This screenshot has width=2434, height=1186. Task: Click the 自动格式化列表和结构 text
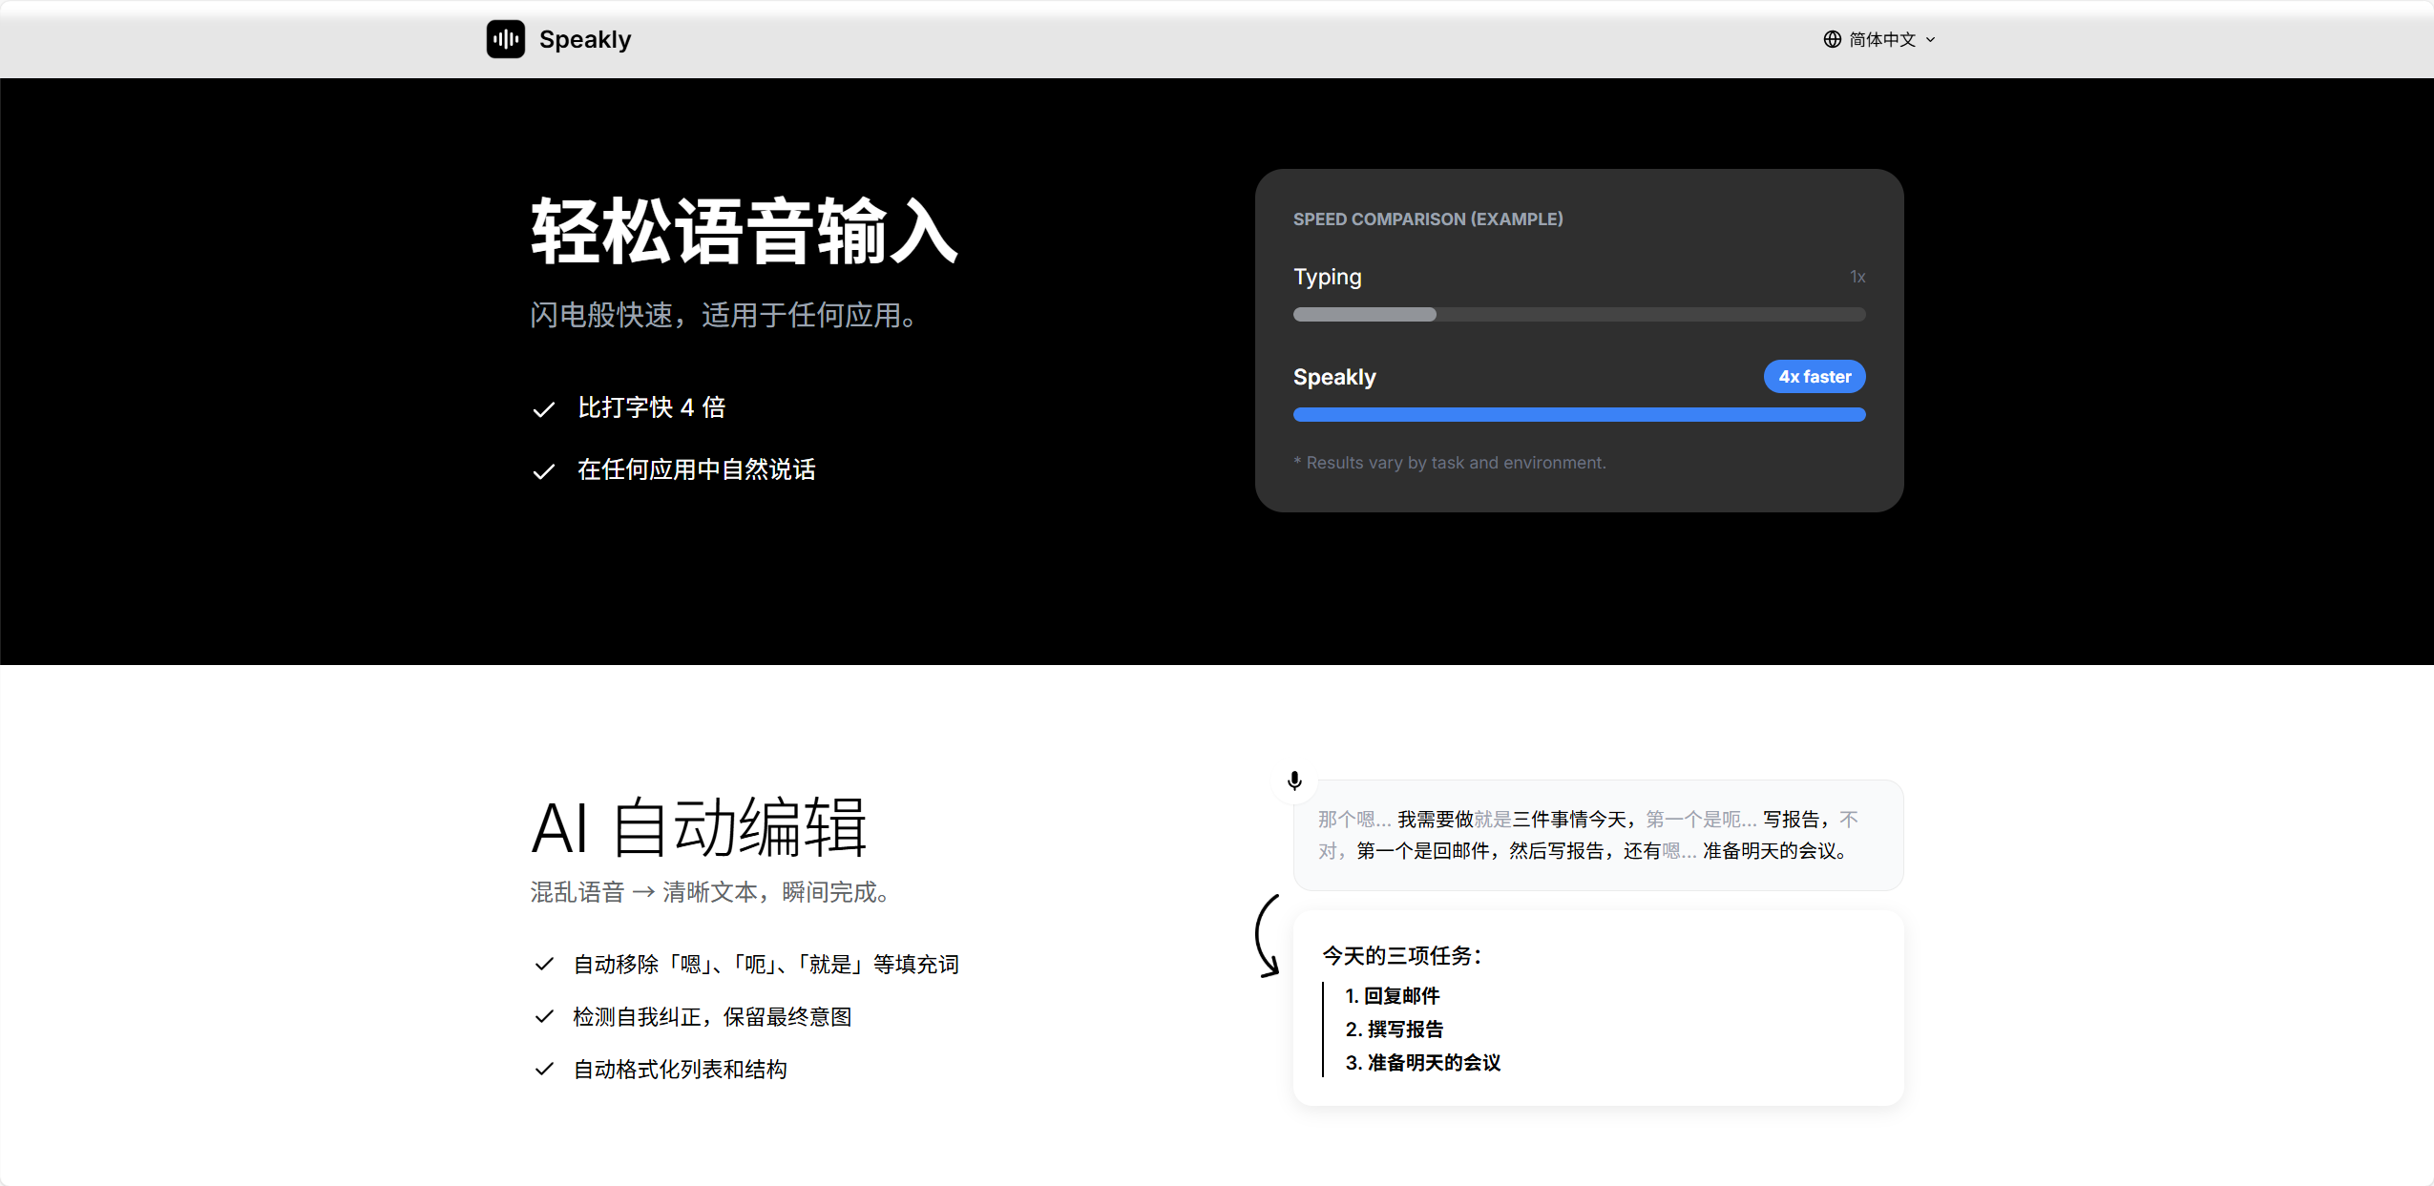(681, 1070)
